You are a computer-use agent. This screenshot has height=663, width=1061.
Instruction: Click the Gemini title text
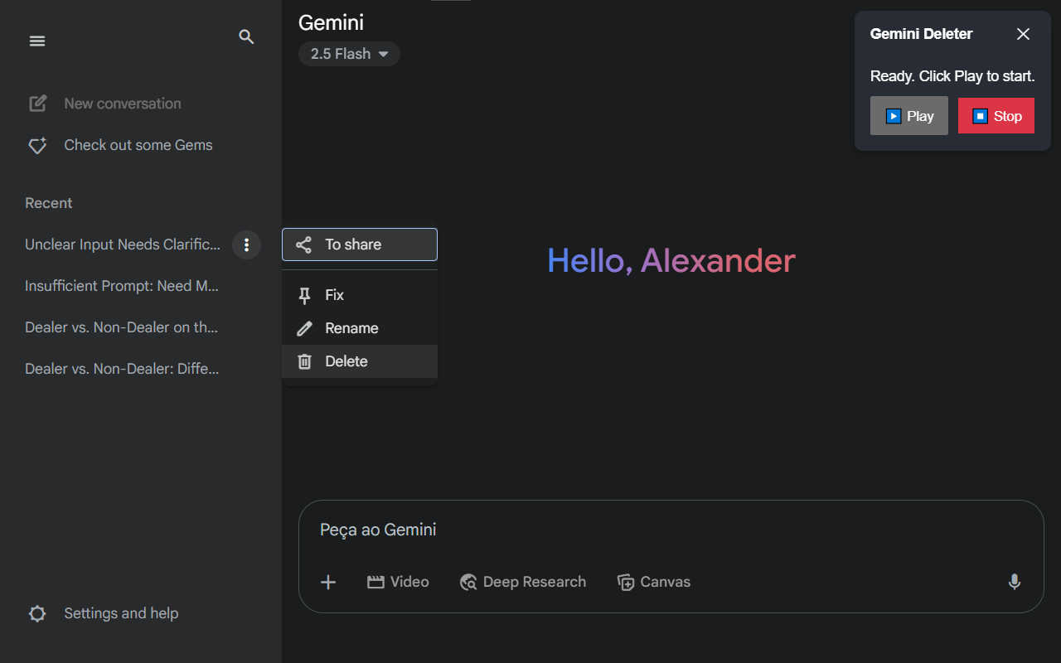pos(331,22)
